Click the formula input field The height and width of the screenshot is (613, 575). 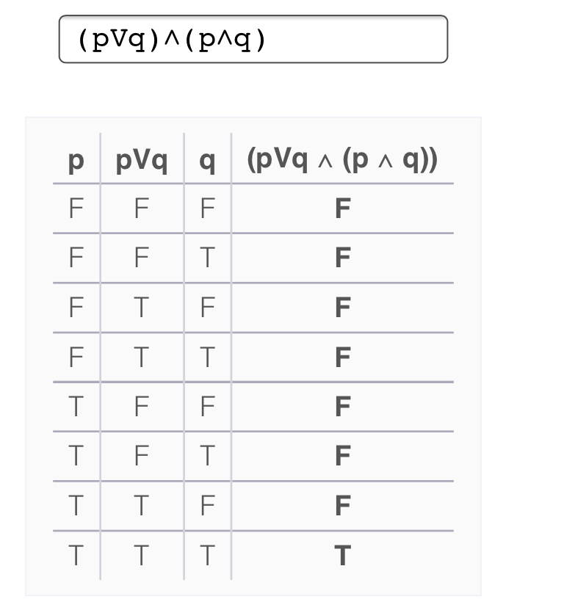(253, 39)
